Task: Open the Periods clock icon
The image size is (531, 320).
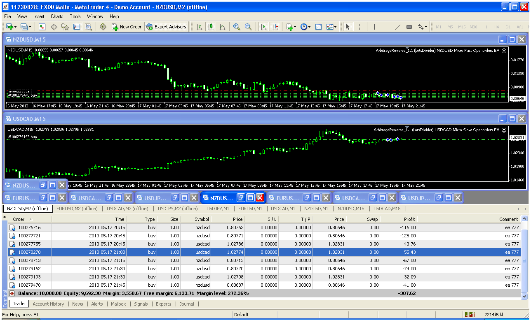Action: tap(303, 27)
